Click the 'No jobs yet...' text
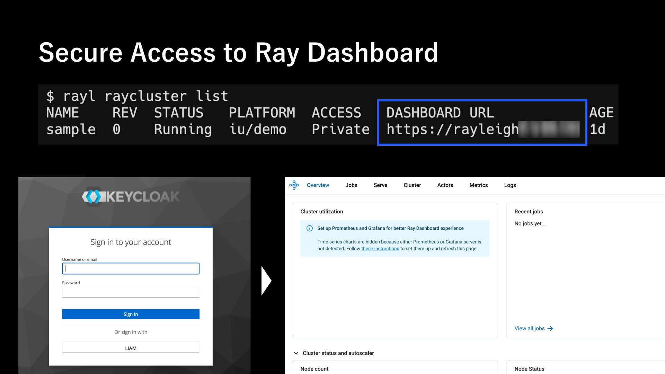This screenshot has height=374, width=665. [530, 223]
